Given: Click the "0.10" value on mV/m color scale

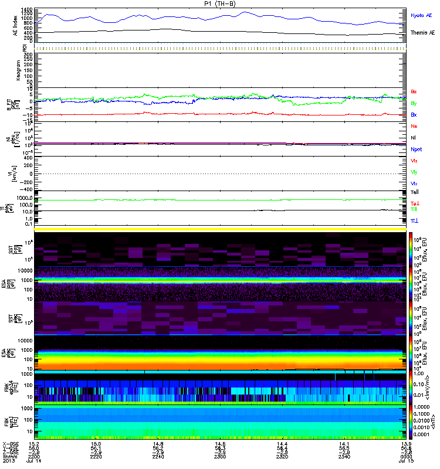Looking at the screenshot, I should (x=418, y=385).
